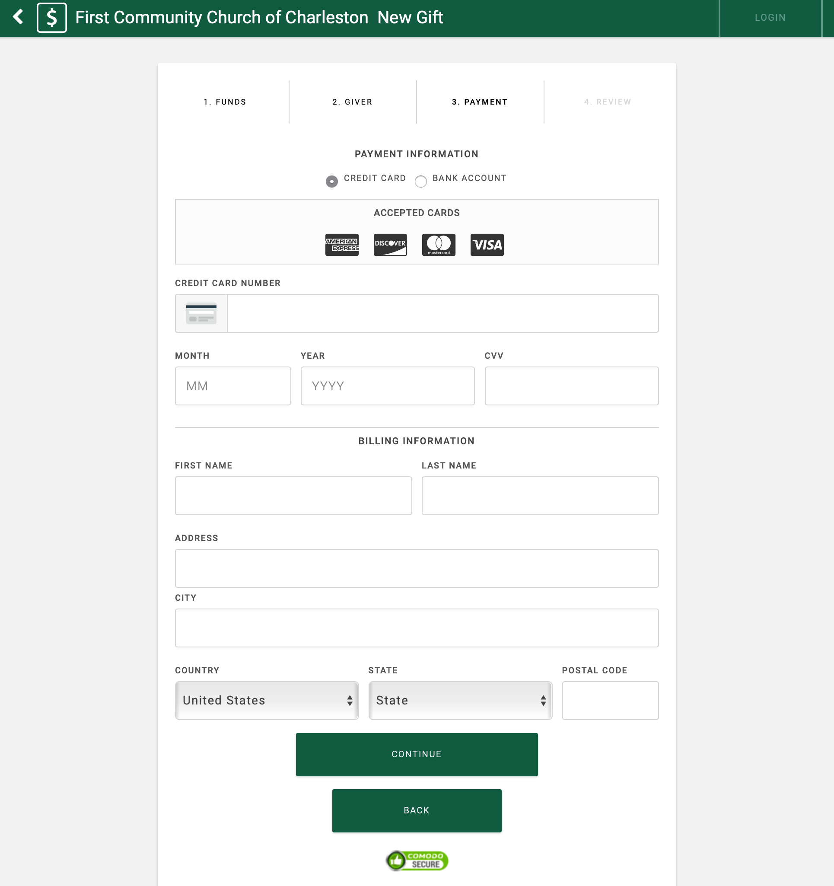Click the Discover card logo
The image size is (834, 886).
click(390, 245)
